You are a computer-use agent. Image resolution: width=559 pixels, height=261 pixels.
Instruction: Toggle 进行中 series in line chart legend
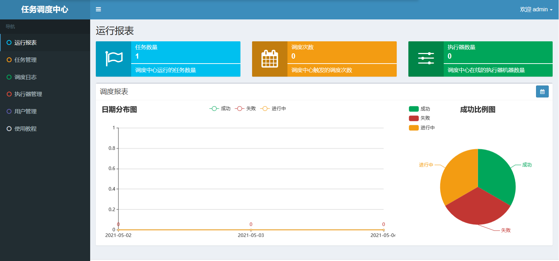[273, 108]
